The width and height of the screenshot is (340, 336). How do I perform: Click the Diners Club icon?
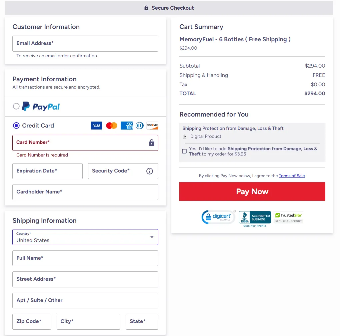pos(139,126)
